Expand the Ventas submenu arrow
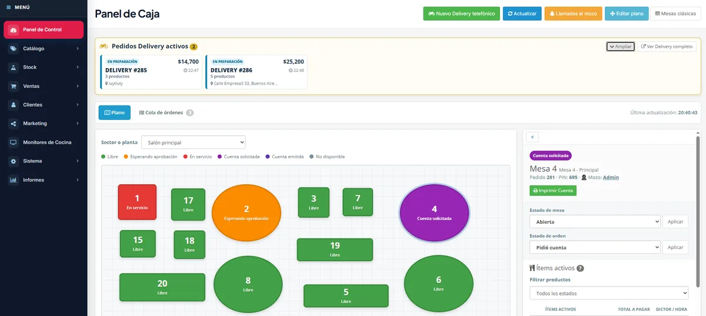The height and width of the screenshot is (316, 706). click(78, 87)
